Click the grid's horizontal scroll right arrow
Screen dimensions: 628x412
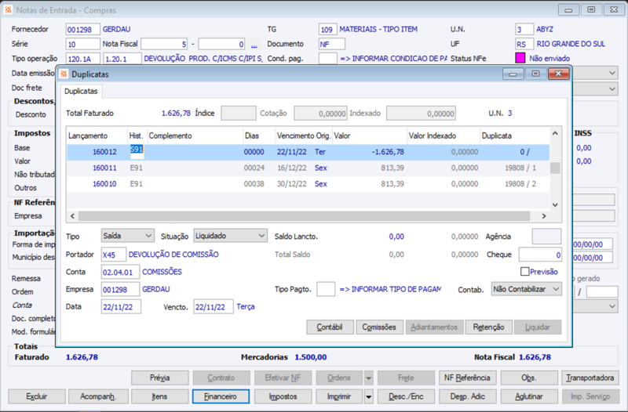tap(544, 216)
